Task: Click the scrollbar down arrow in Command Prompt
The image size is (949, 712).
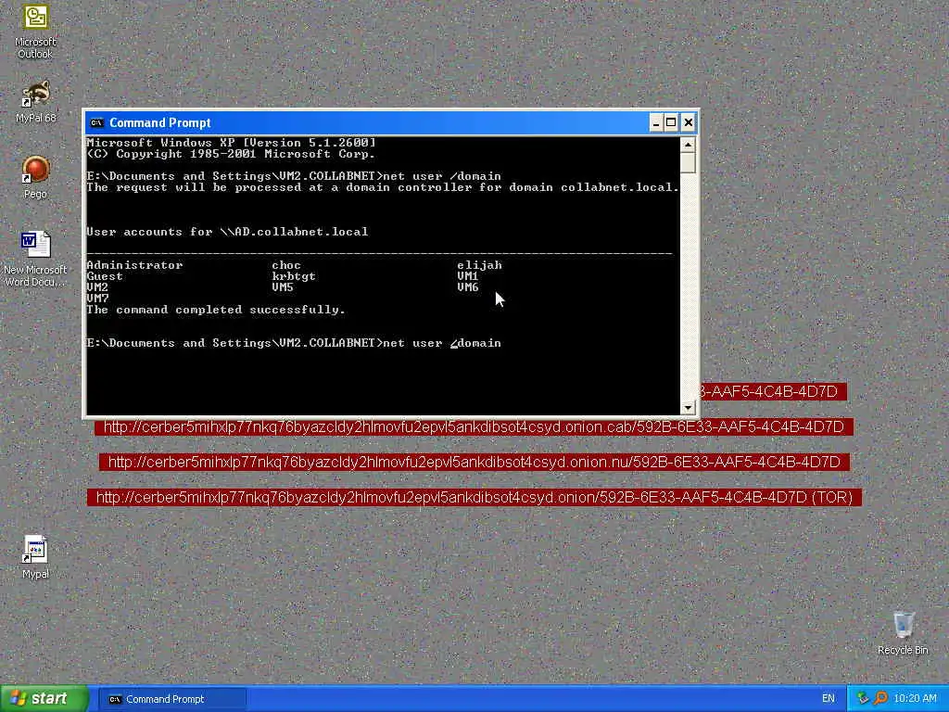Action: tap(688, 408)
